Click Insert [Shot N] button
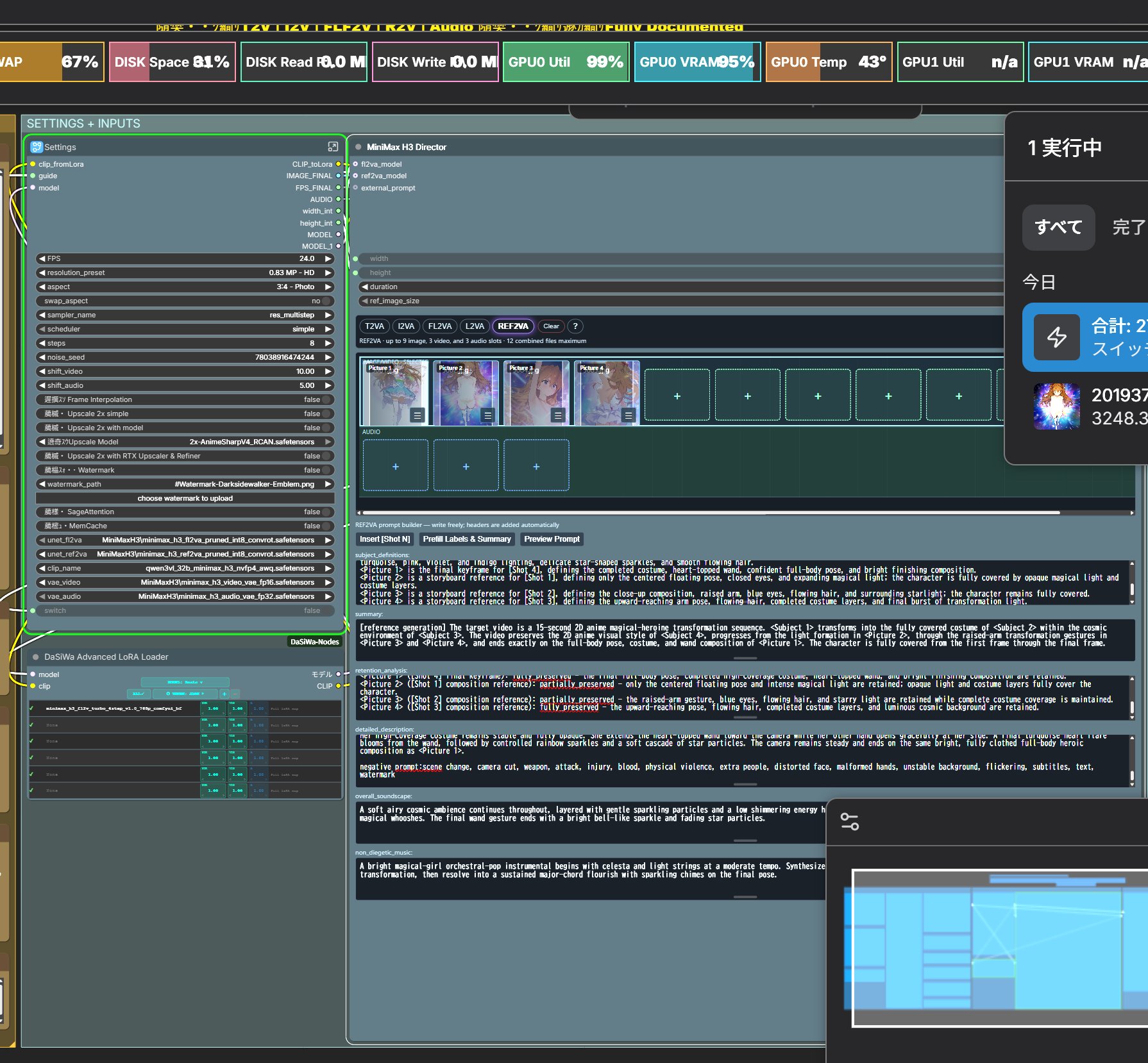 385,540
